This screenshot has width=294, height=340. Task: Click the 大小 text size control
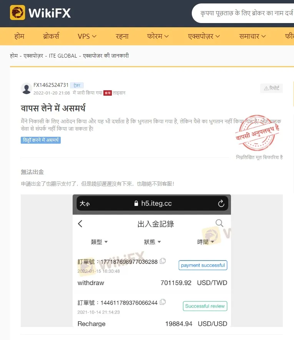point(85,204)
